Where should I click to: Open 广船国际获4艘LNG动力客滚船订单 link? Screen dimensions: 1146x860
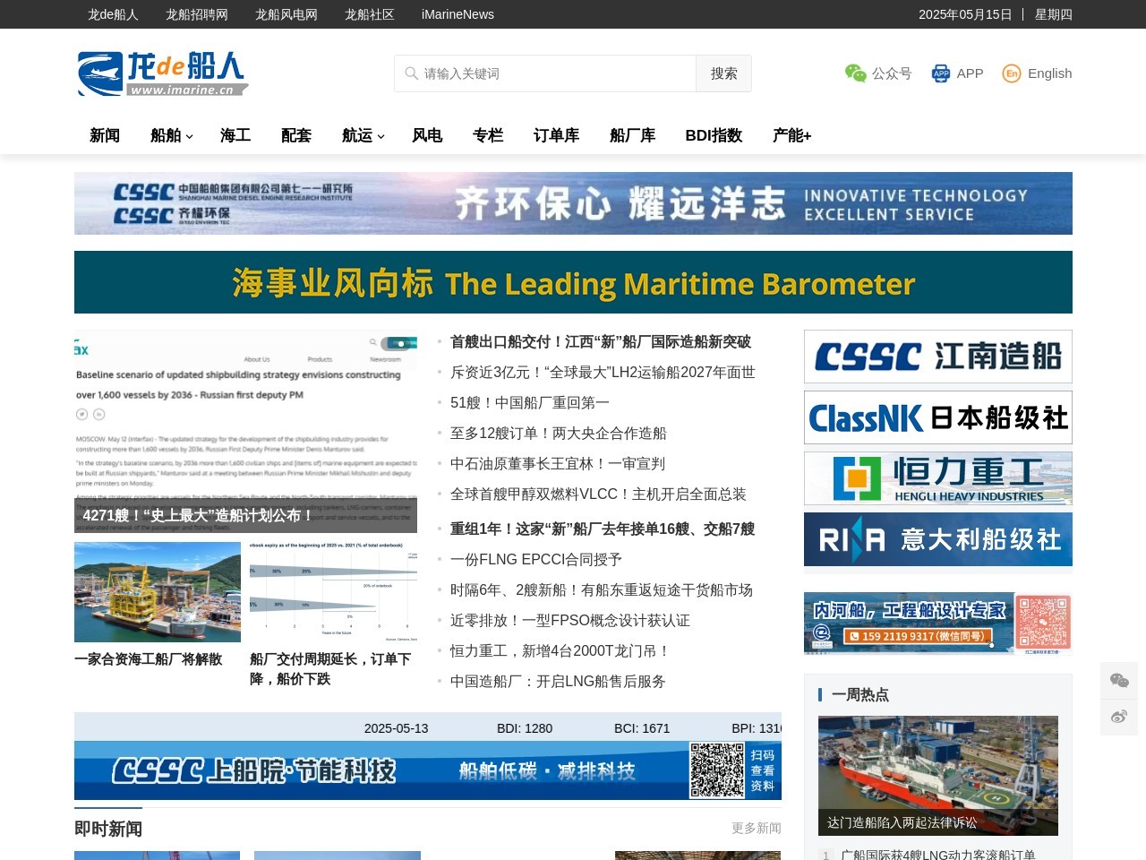coord(938,856)
